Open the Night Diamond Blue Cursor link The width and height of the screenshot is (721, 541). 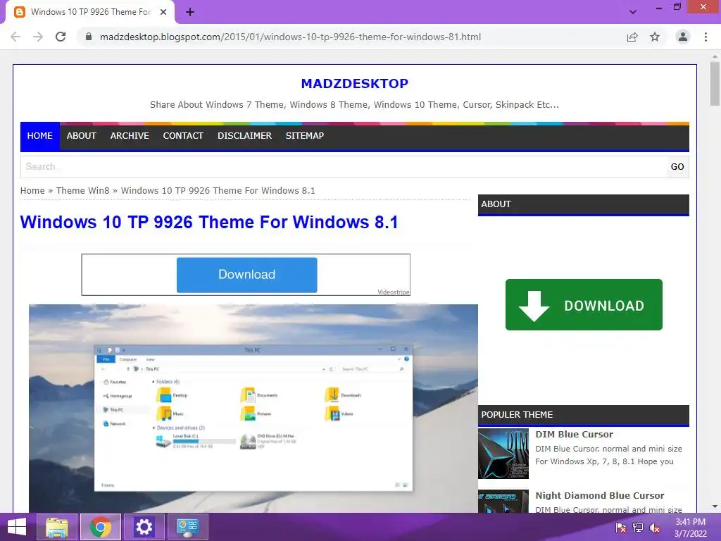point(600,495)
